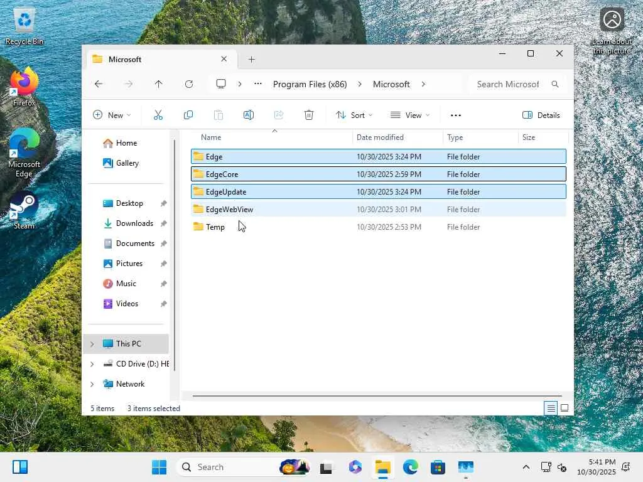Open Gallery in navigation pane
This screenshot has width=643, height=482.
(127, 163)
